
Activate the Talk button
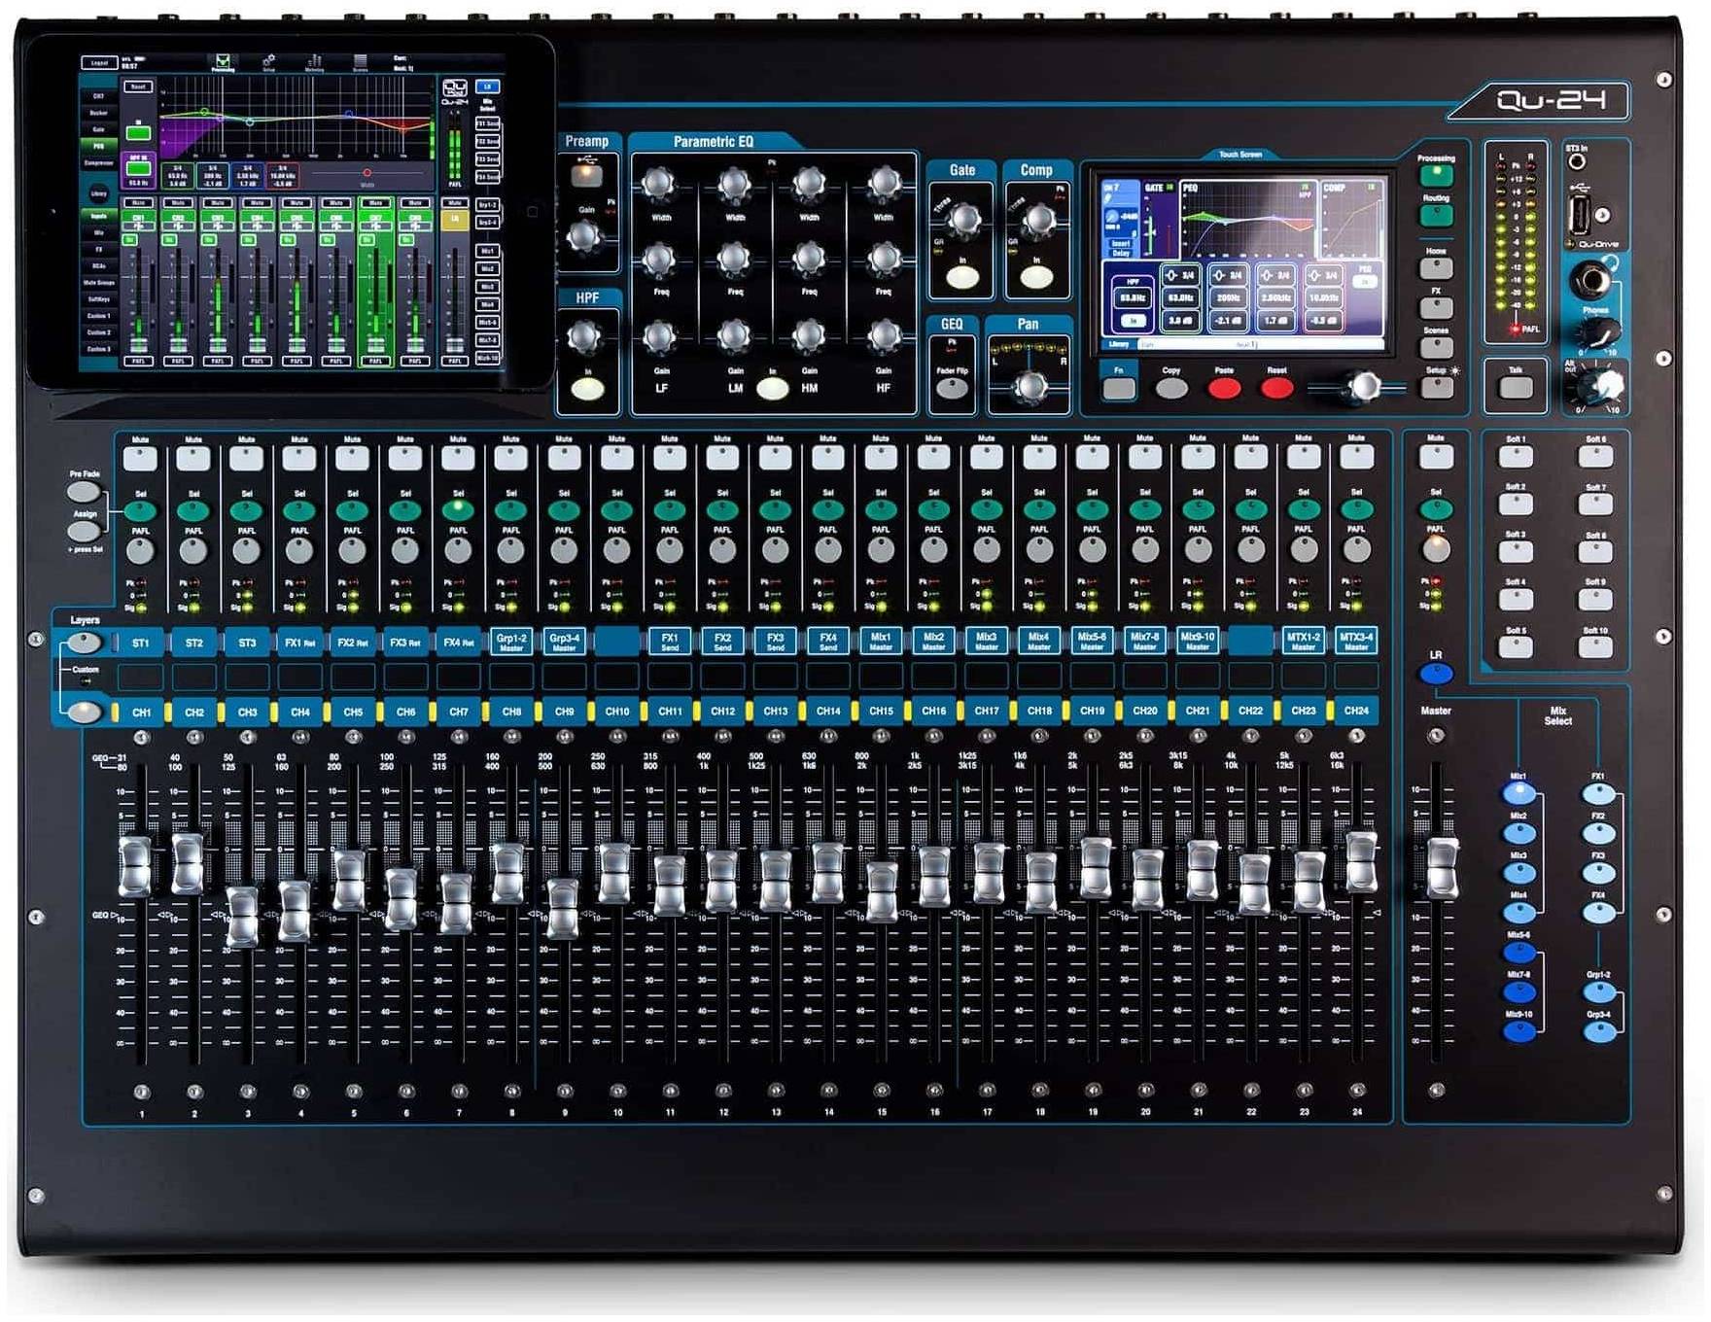pos(1516,388)
